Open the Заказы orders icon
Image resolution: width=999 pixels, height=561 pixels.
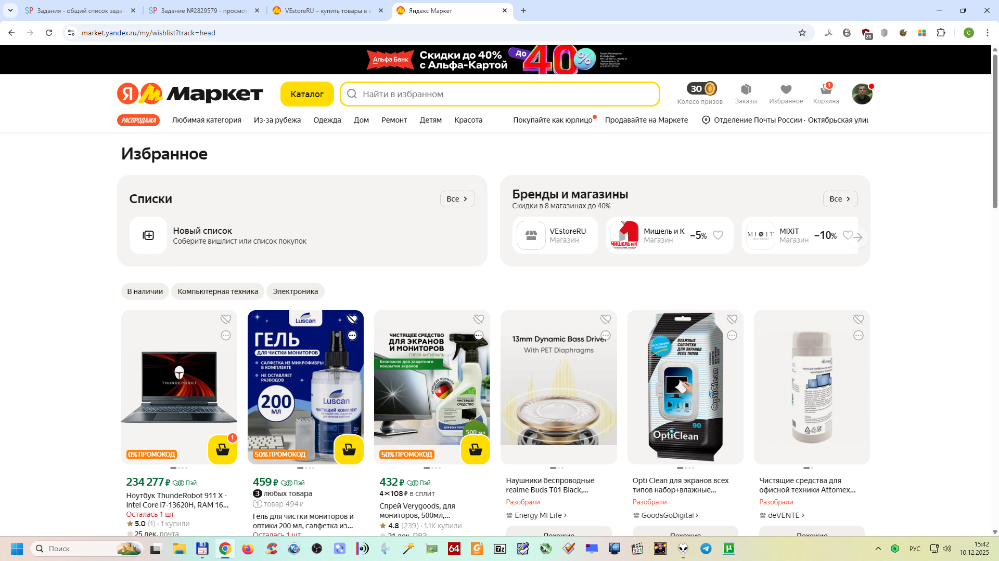click(x=746, y=94)
